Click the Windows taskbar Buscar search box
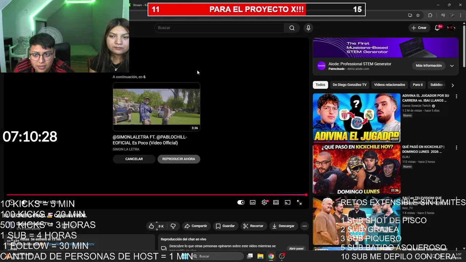466x262 pixels. (218, 256)
